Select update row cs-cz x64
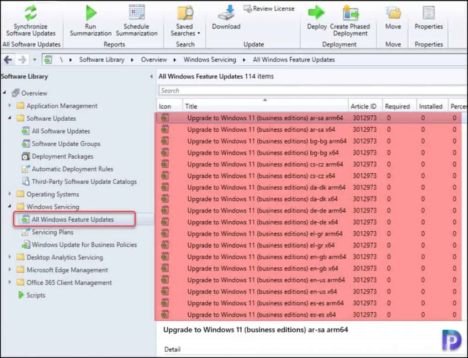Viewport: 468px width, 358px height. point(309,176)
